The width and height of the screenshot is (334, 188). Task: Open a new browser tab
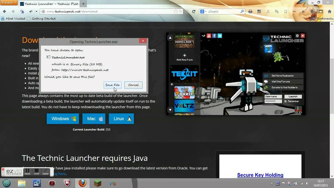[83, 4]
